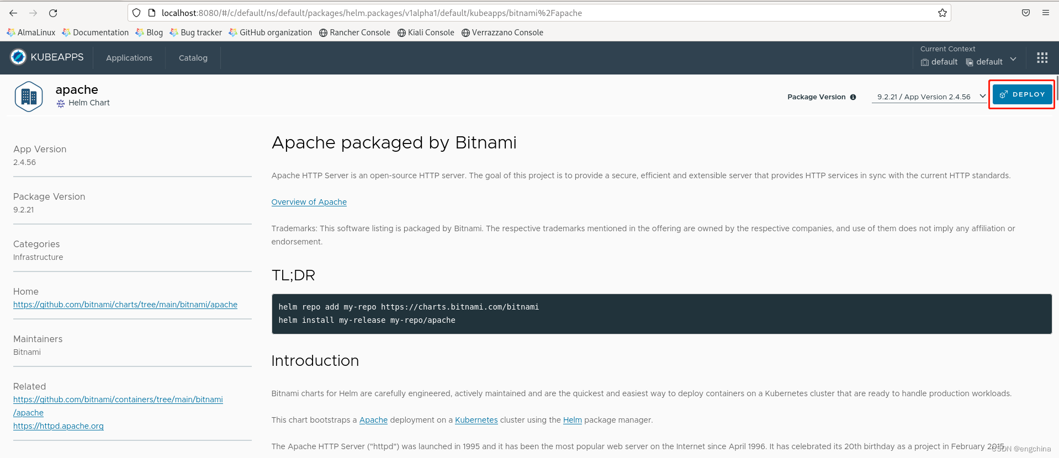The image size is (1059, 458).
Task: Click the Bitnami maintainer text
Action: [x=27, y=352]
